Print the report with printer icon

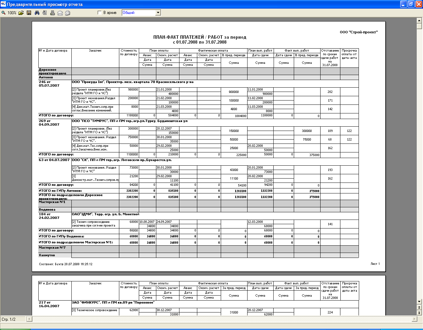tap(53, 13)
